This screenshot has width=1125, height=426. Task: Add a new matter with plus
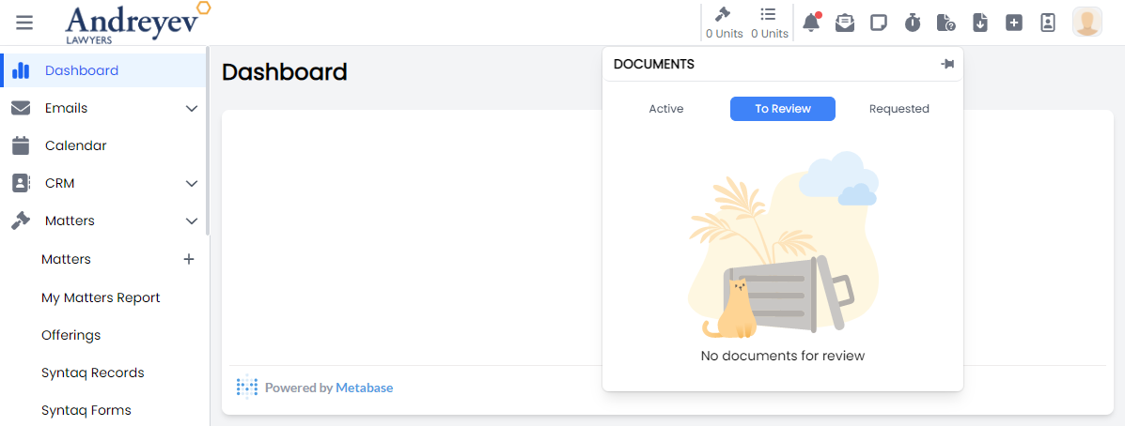pyautogui.click(x=188, y=259)
